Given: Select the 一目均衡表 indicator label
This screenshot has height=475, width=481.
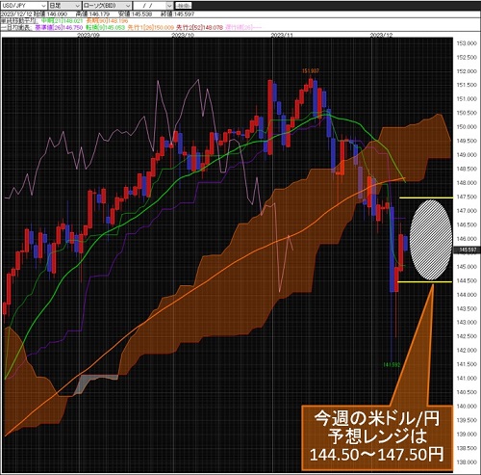Looking at the screenshot, I should coord(16,27).
